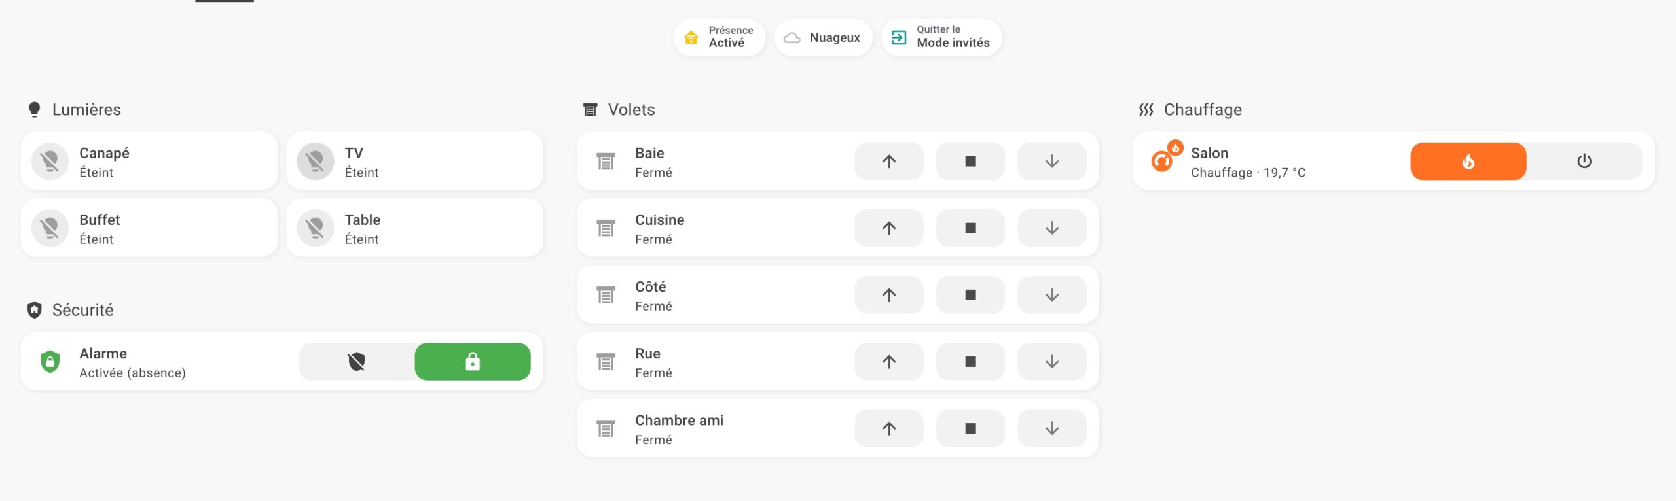Open the Baie shutter card details
Screen dimensions: 1676x501
[687, 162]
